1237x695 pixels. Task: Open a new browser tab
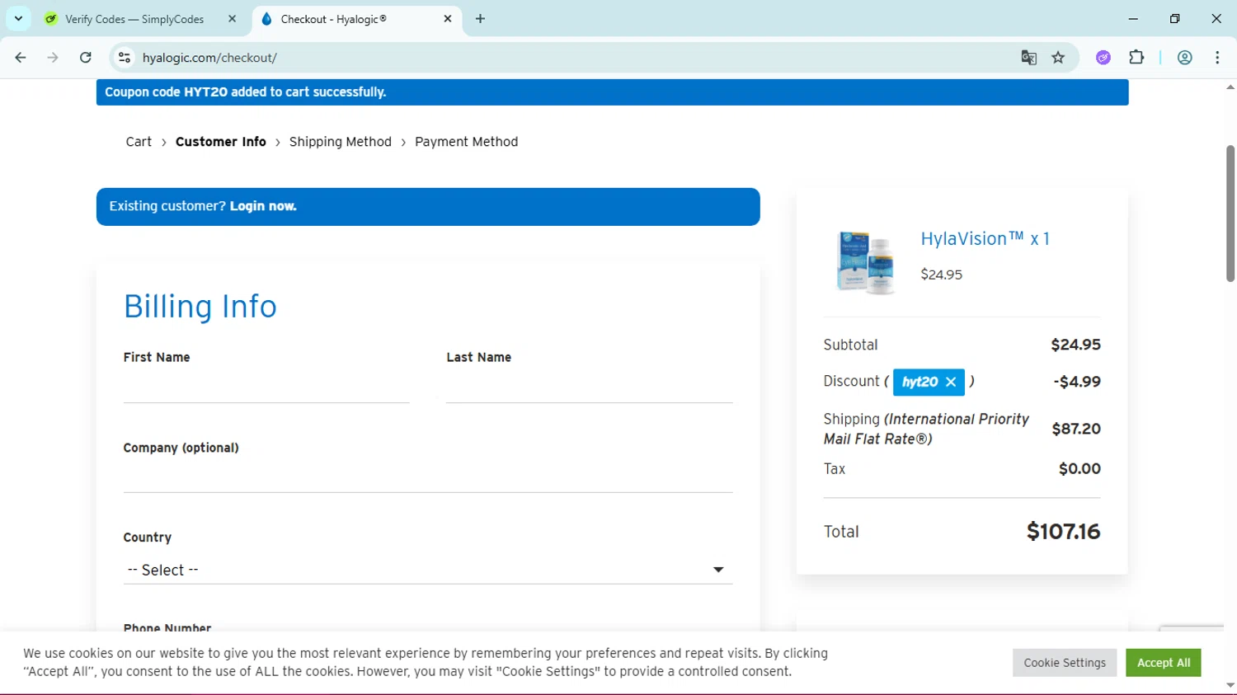(480, 19)
